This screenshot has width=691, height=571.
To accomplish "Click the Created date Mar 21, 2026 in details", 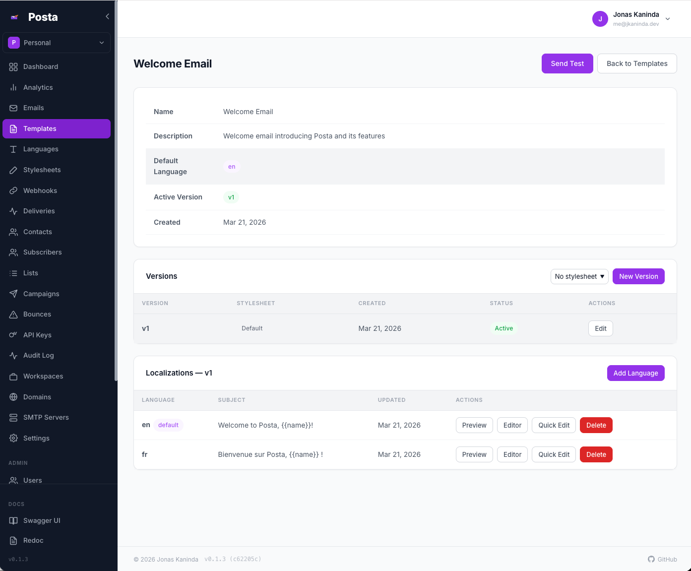I will (245, 222).
